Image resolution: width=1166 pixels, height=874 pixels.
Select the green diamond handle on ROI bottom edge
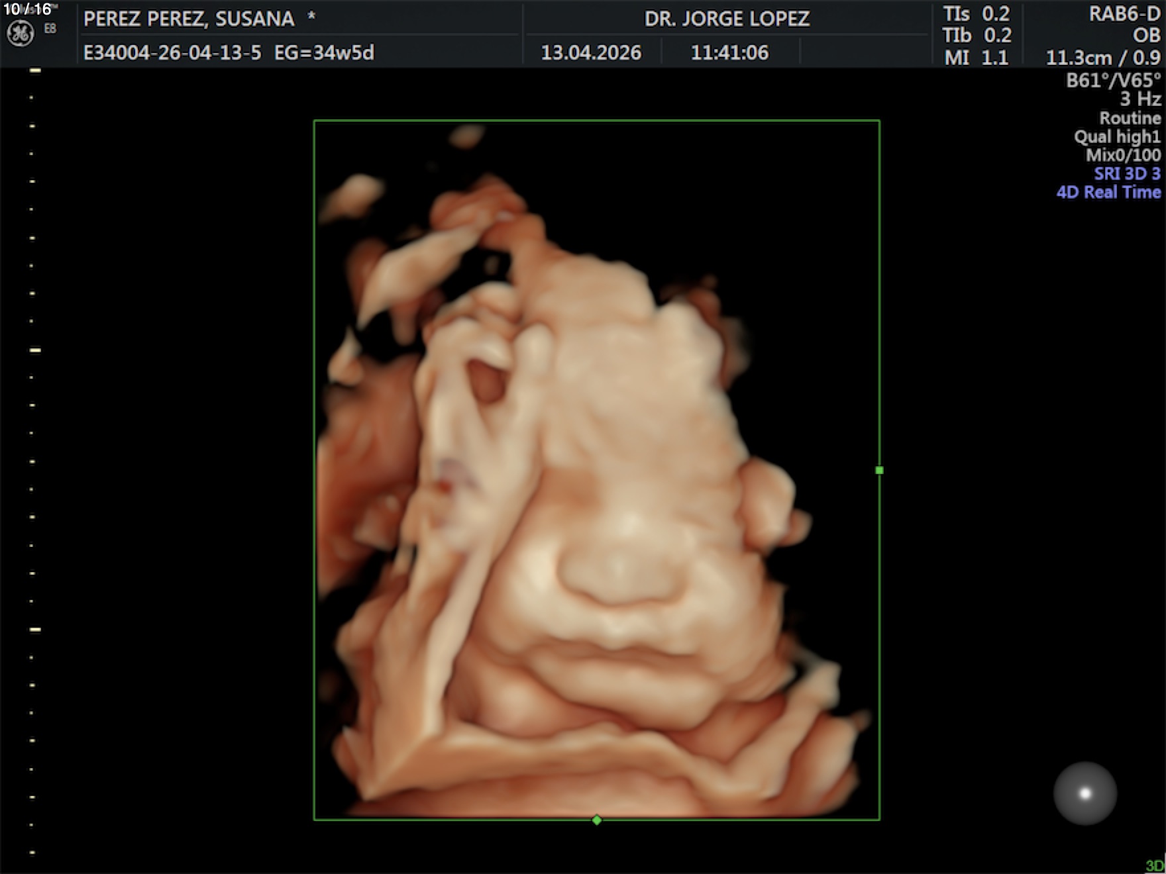tap(597, 820)
